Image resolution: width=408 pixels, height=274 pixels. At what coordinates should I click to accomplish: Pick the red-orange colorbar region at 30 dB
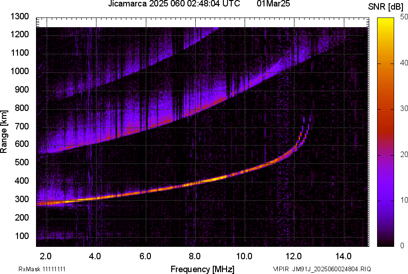click(x=386, y=109)
